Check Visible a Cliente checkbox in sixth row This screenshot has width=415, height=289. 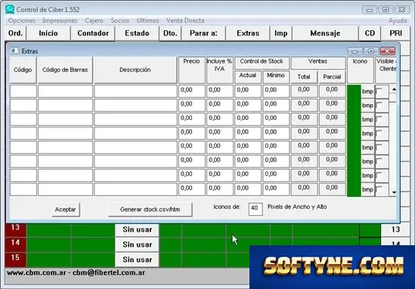click(379, 161)
